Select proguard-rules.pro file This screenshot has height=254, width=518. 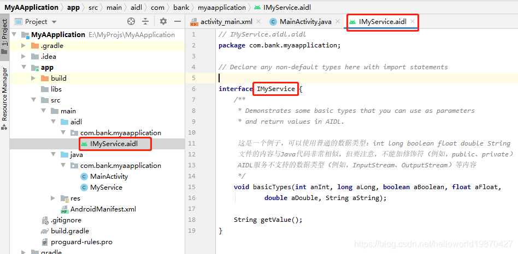click(81, 242)
